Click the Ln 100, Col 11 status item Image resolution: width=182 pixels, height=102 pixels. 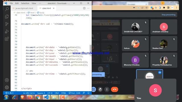[x=29, y=93]
